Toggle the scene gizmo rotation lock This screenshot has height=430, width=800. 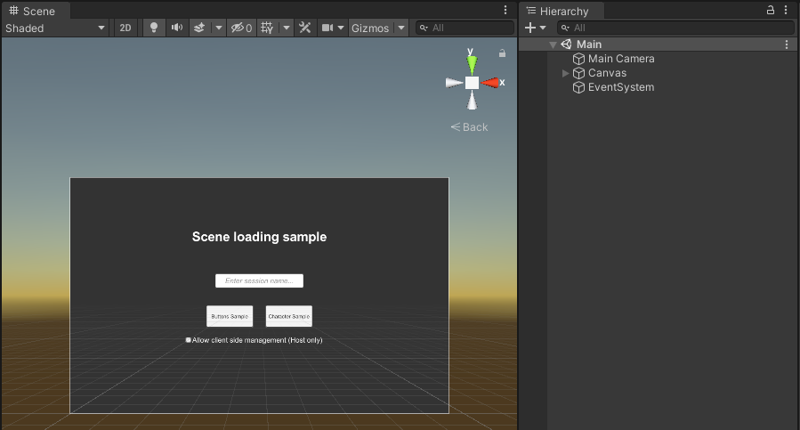point(502,53)
